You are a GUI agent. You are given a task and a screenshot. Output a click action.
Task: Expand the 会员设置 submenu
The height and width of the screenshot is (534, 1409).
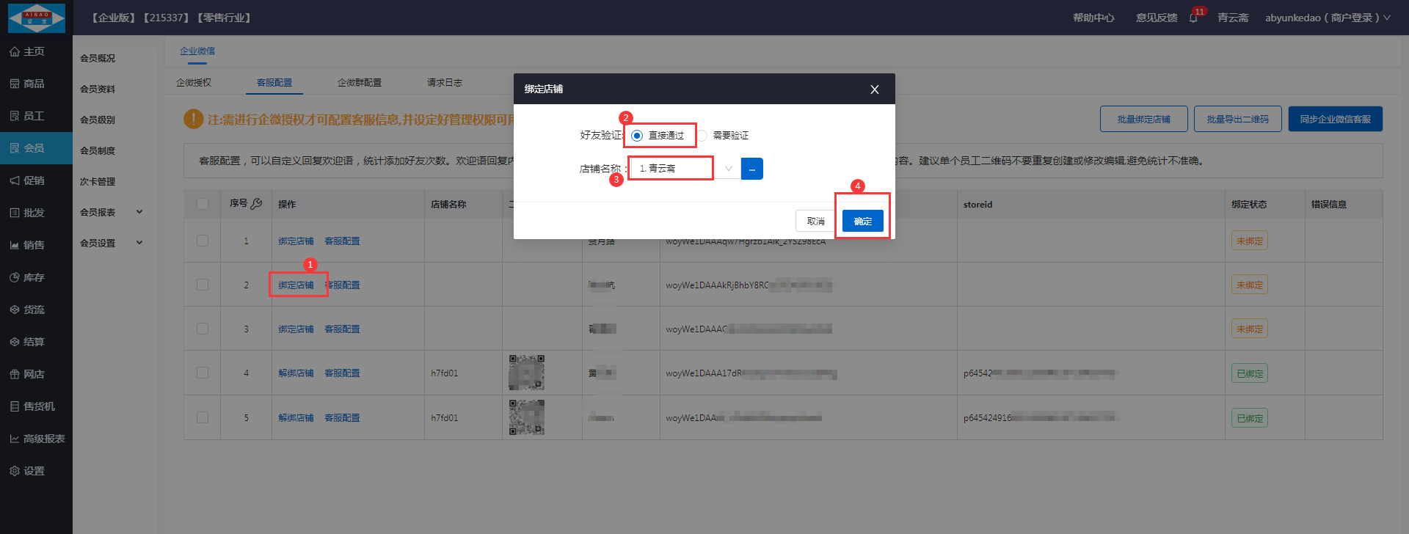[x=111, y=243]
